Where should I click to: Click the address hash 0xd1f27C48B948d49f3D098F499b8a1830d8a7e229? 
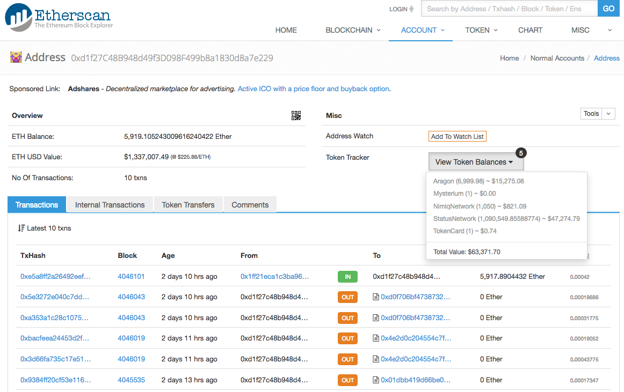172,58
